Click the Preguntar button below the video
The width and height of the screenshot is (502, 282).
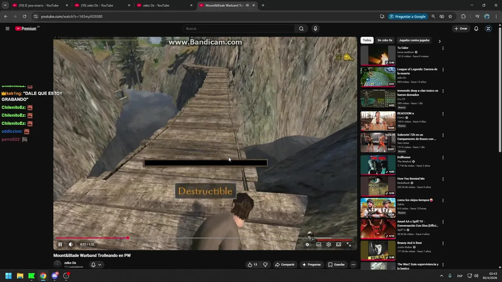(311, 265)
